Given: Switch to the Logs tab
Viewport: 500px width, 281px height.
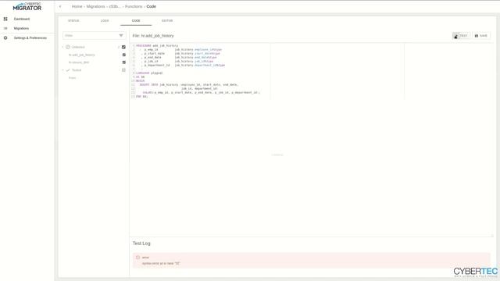Looking at the screenshot, I should coord(105,21).
